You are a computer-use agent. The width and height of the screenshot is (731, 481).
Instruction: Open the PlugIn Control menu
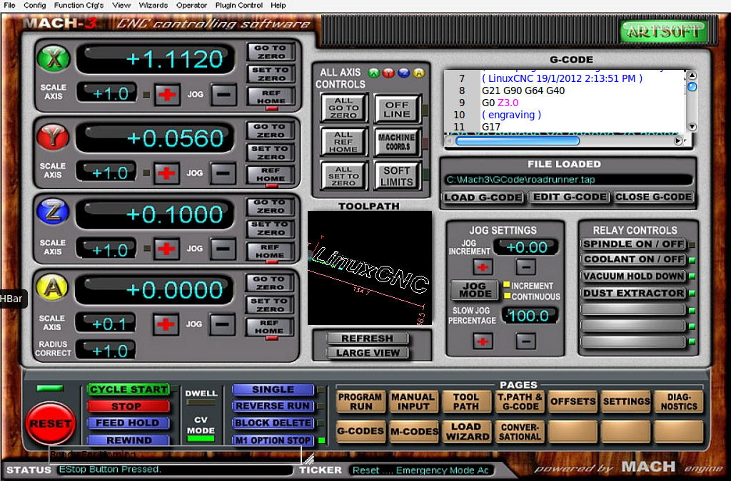(238, 5)
